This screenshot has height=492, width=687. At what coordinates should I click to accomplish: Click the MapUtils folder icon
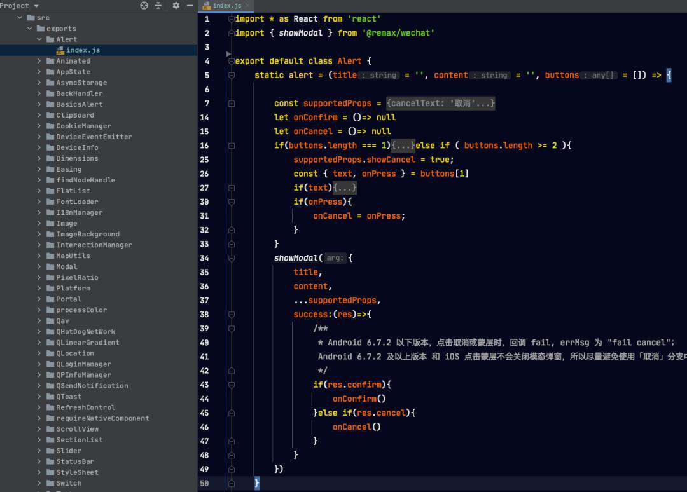[50, 256]
